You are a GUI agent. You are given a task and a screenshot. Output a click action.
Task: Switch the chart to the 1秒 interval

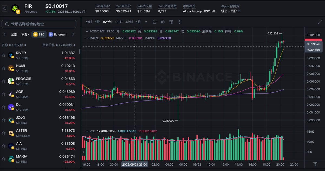[97, 22]
